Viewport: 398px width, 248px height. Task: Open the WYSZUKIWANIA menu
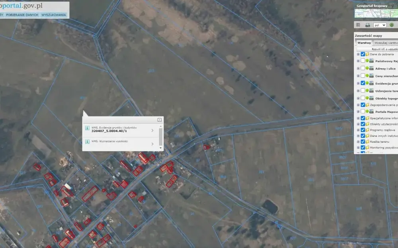point(54,15)
